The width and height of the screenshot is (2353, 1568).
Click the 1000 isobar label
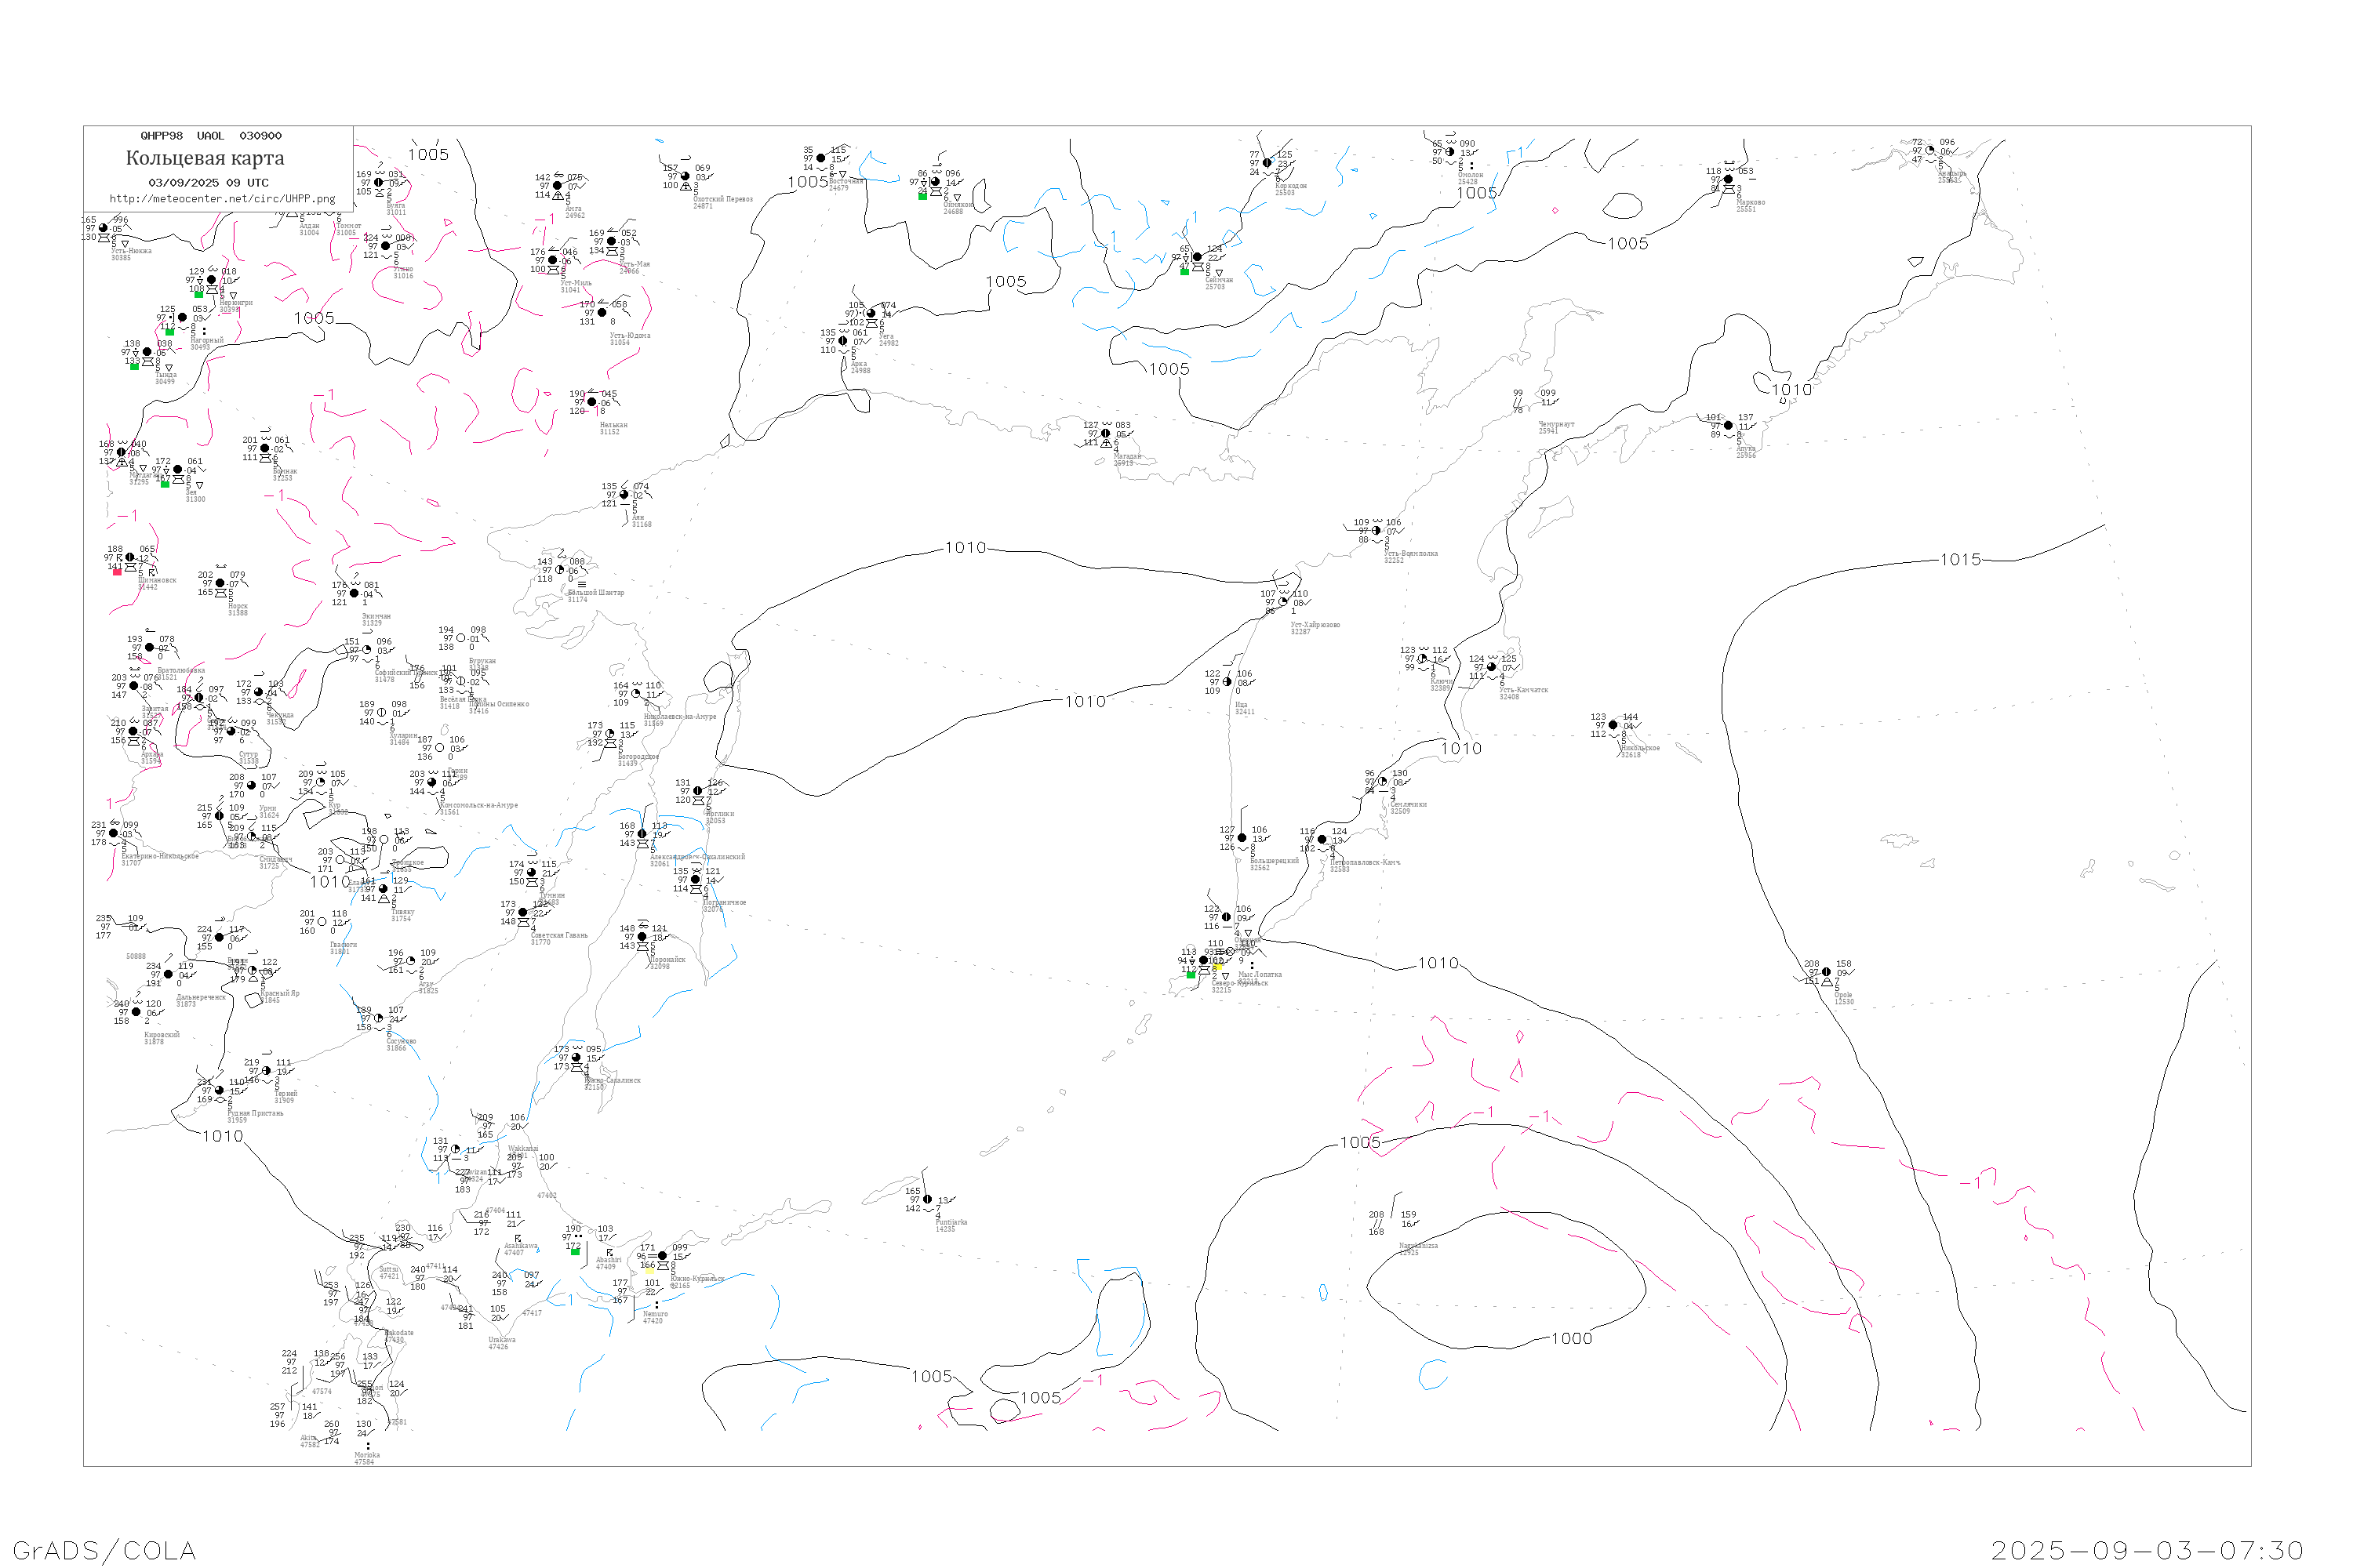(1571, 1338)
